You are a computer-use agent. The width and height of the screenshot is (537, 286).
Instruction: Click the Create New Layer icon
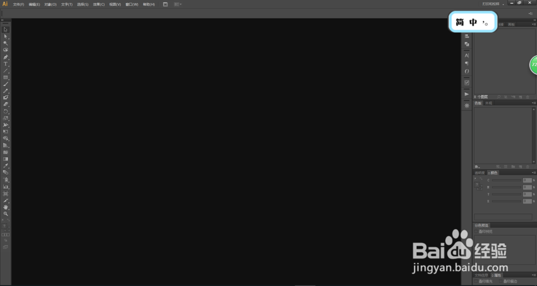(x=520, y=97)
